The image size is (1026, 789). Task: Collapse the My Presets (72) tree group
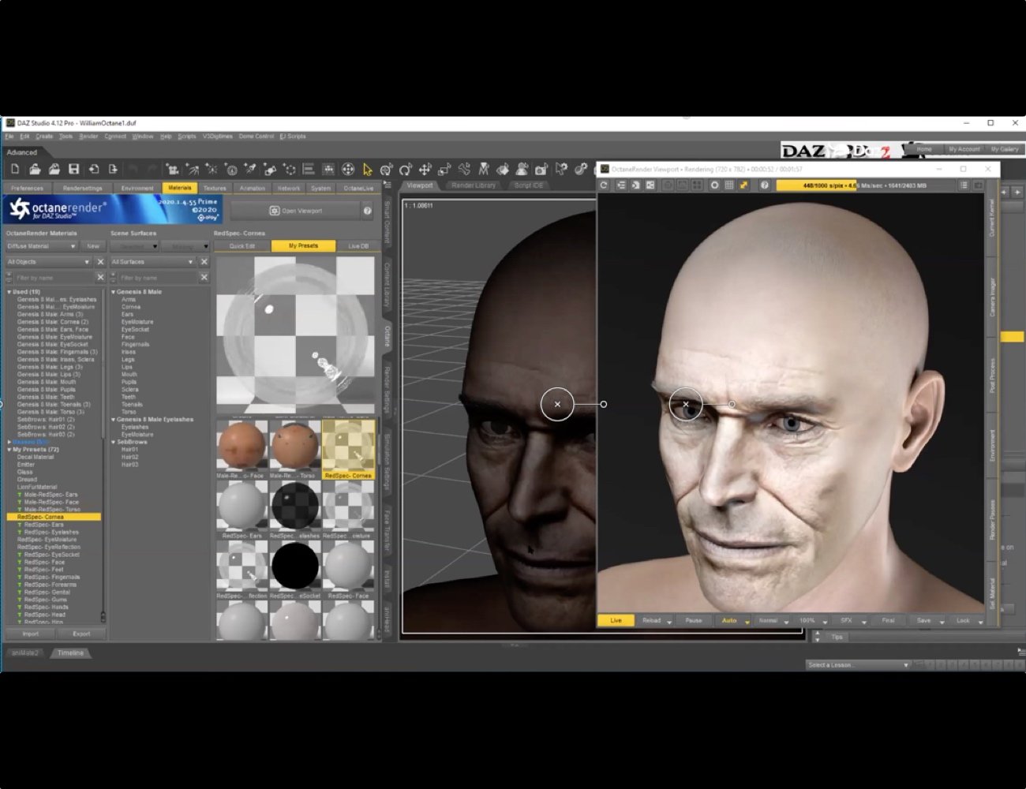9,450
